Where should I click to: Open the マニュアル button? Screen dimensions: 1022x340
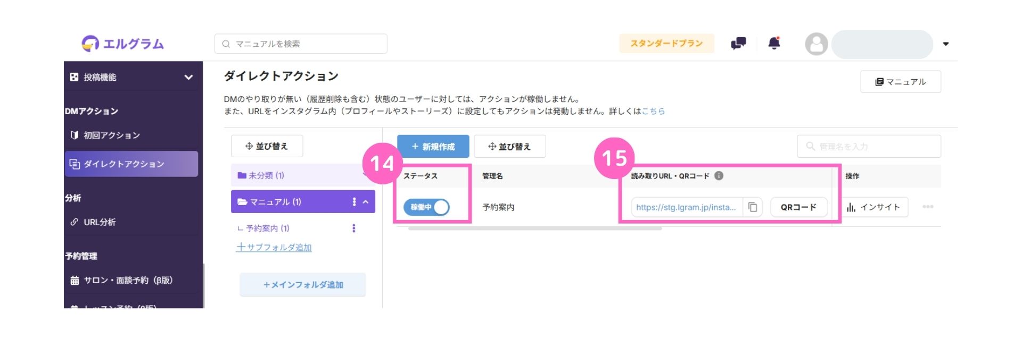pos(901,82)
